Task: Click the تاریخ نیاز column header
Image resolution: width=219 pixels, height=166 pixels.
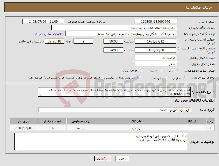Action: 24,121
